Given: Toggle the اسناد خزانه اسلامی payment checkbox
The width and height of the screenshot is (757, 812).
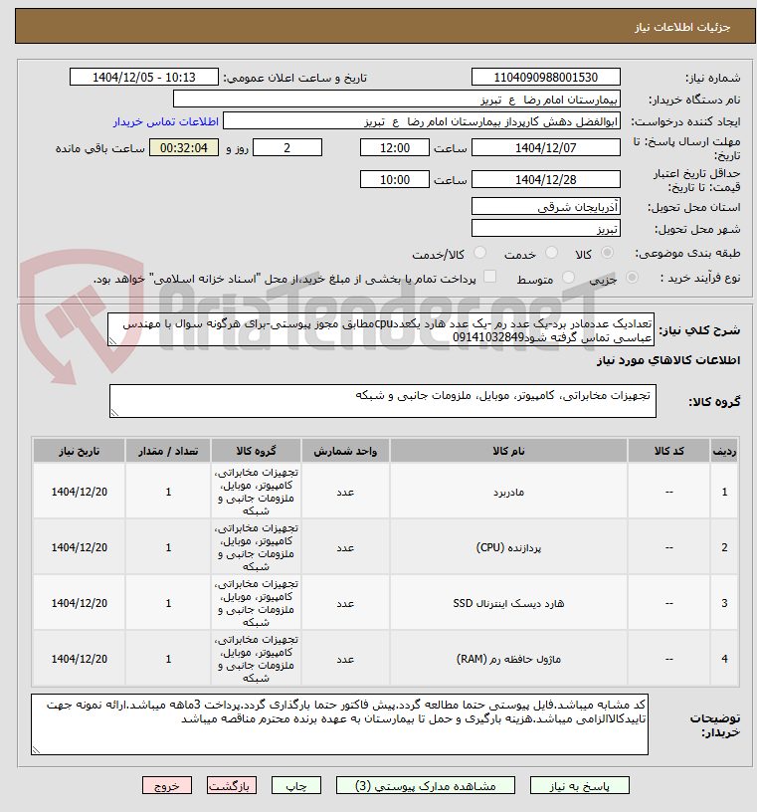Looking at the screenshot, I should click(x=489, y=277).
